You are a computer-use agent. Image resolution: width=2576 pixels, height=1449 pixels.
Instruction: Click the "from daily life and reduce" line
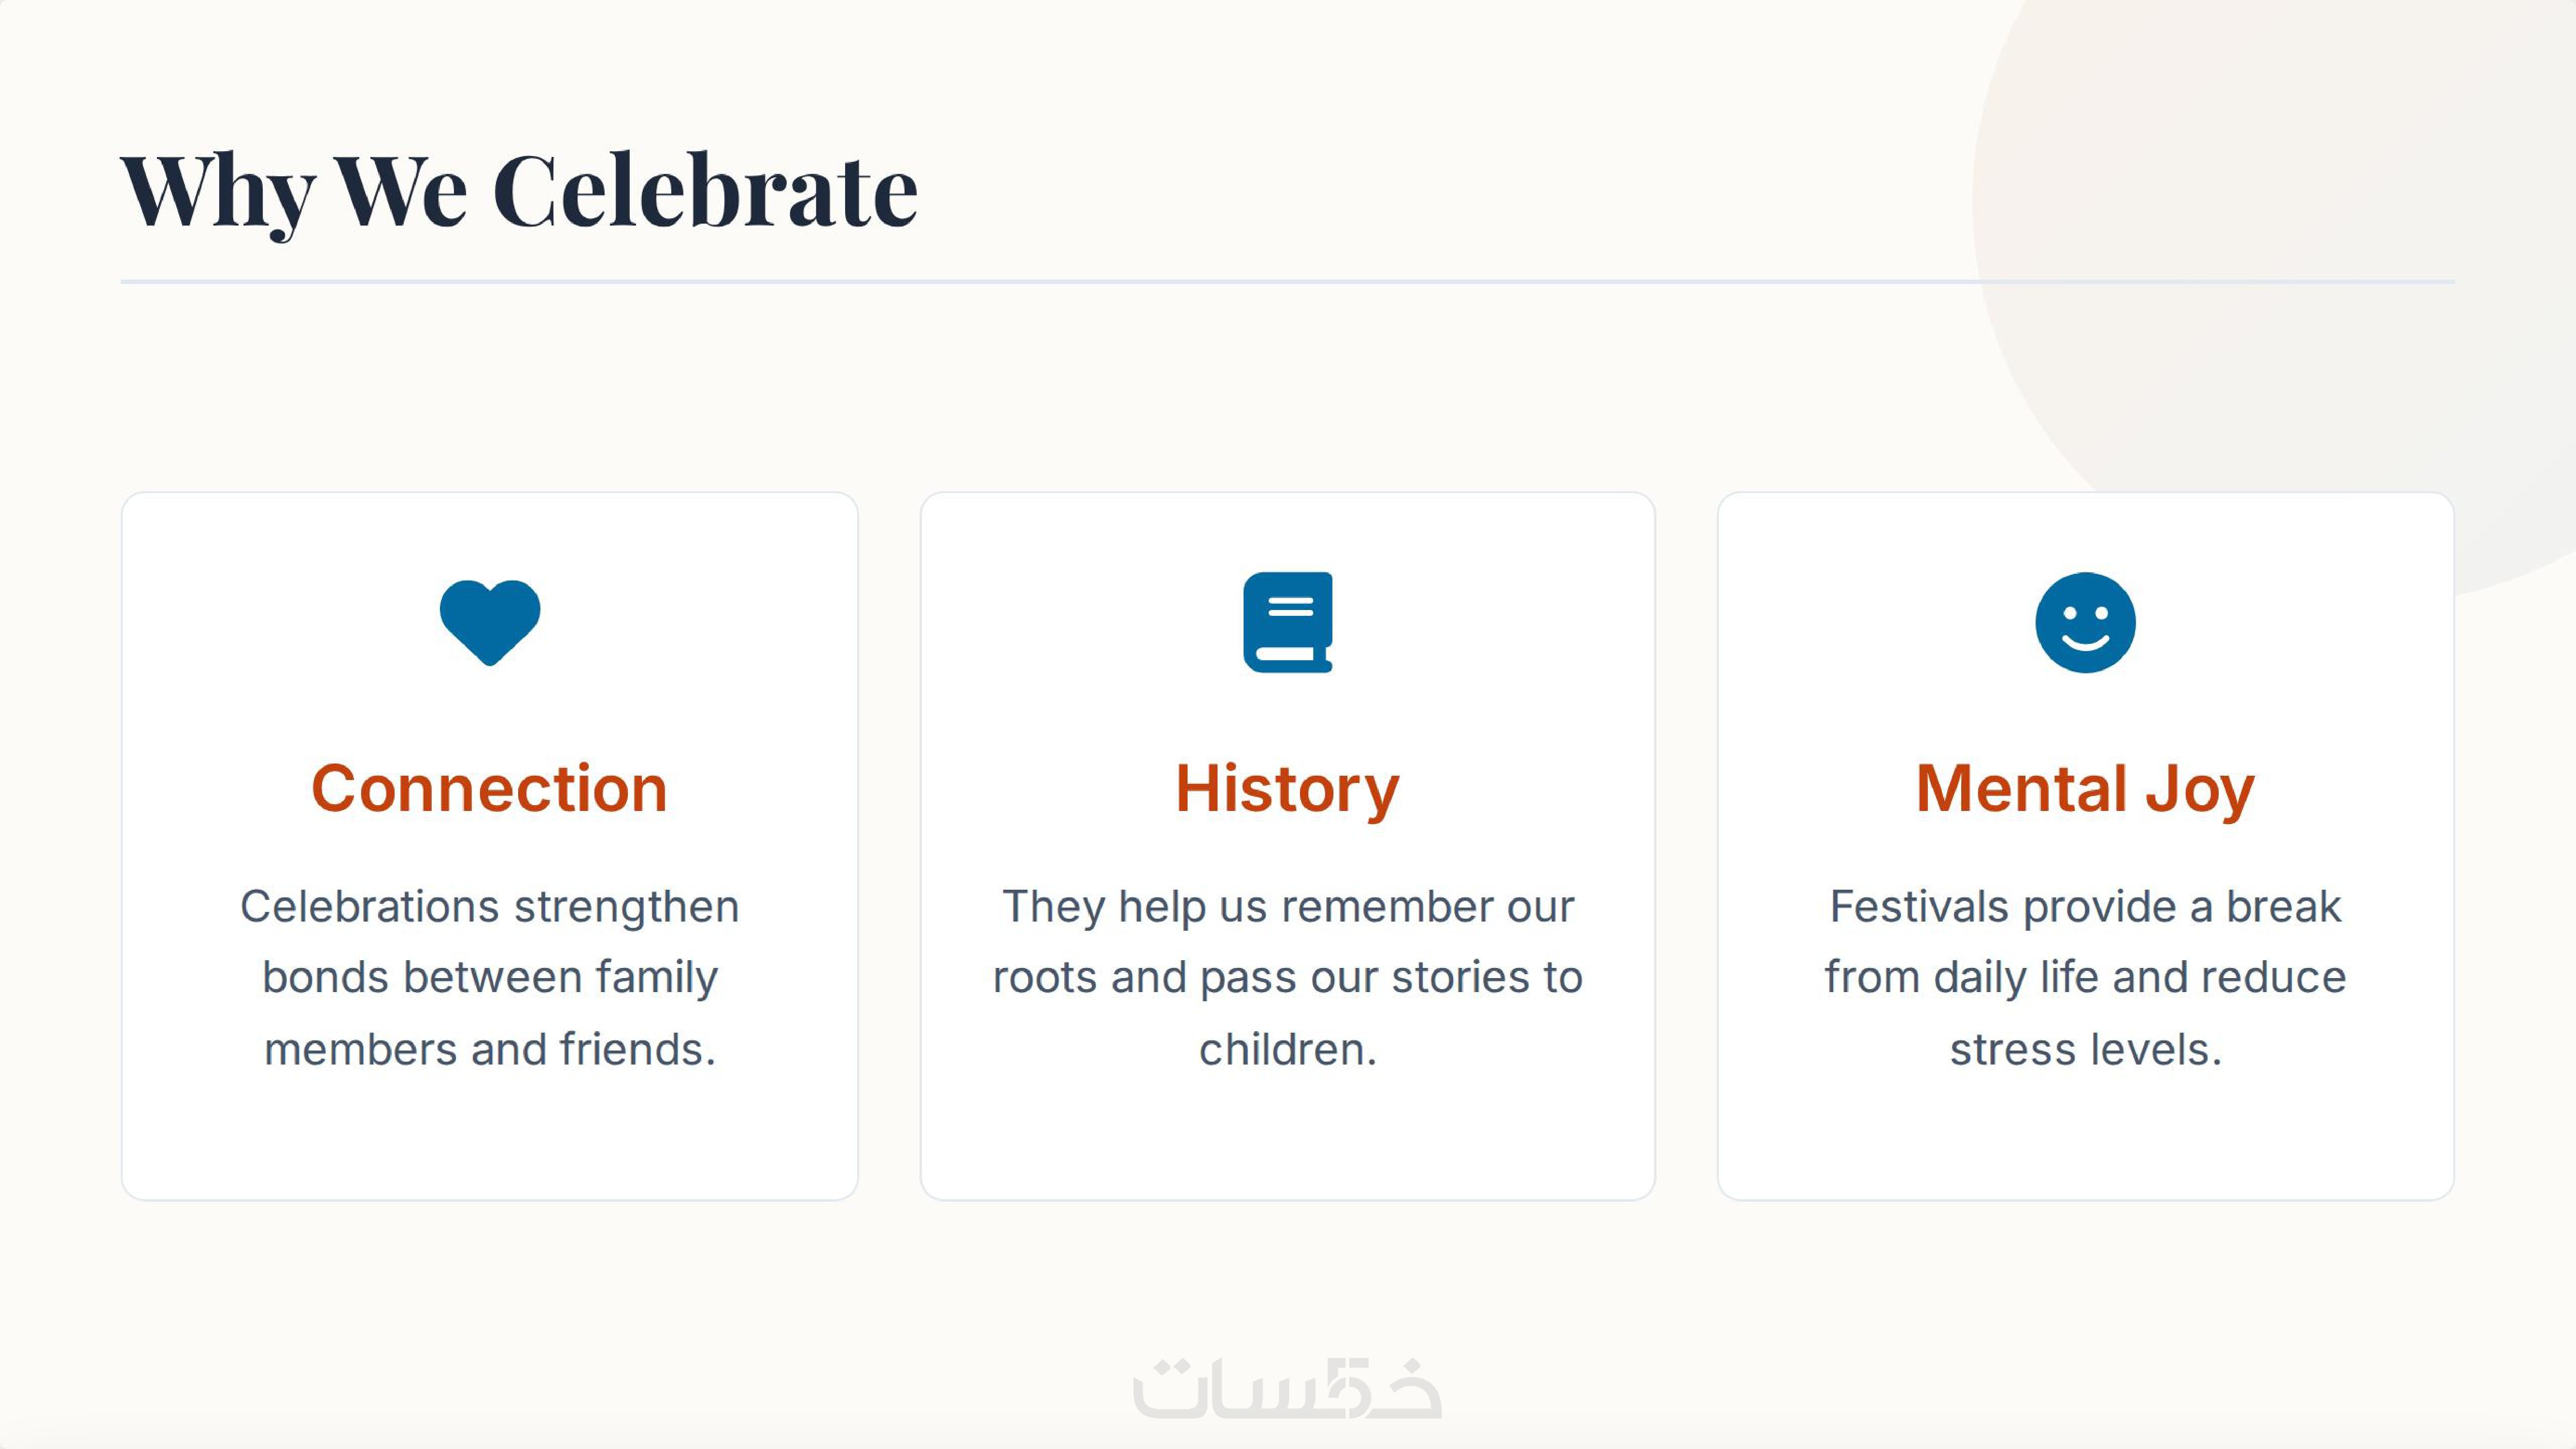click(x=2085, y=977)
